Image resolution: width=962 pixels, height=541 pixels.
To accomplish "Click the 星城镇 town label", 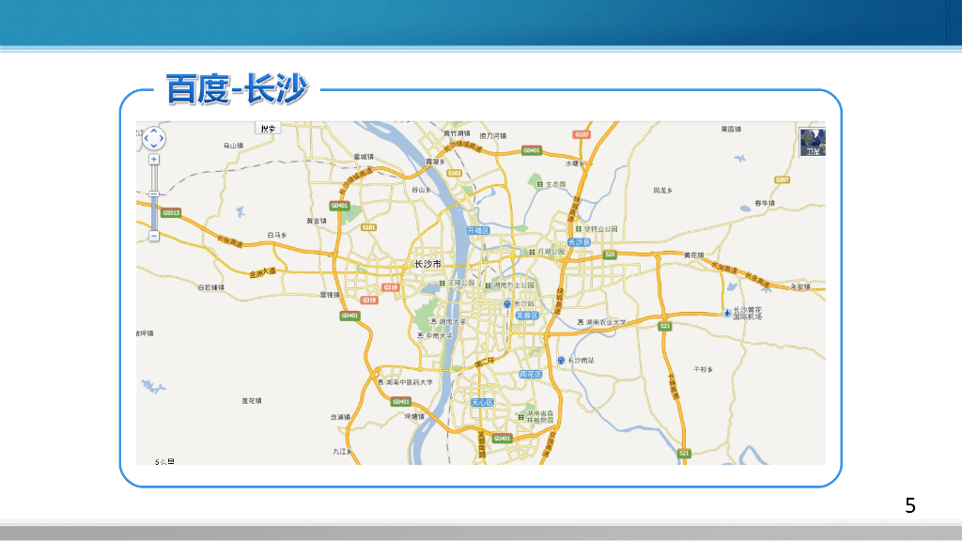I will click(x=364, y=157).
